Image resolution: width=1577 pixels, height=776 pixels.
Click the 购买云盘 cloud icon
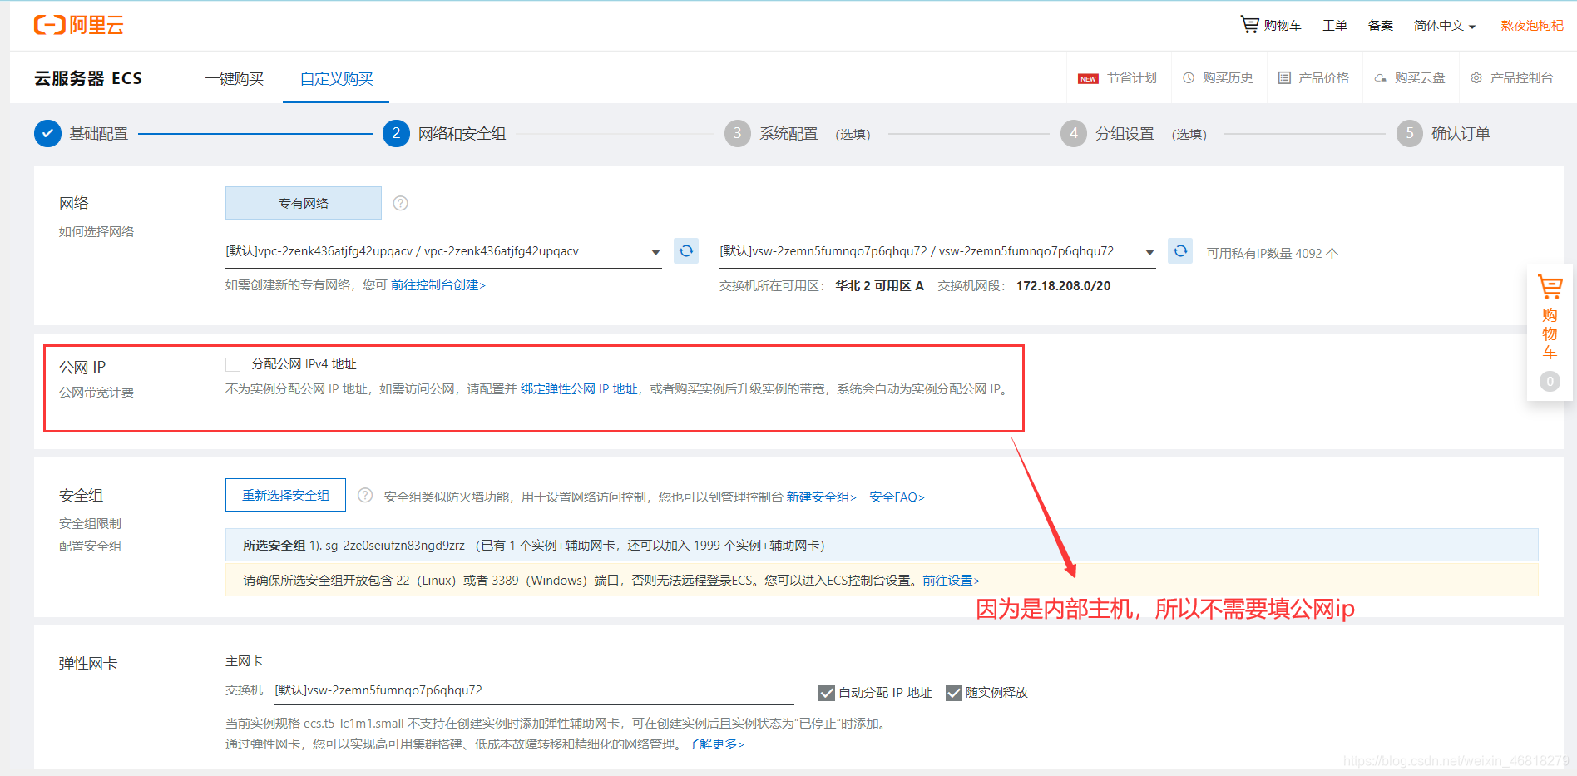coord(1380,78)
